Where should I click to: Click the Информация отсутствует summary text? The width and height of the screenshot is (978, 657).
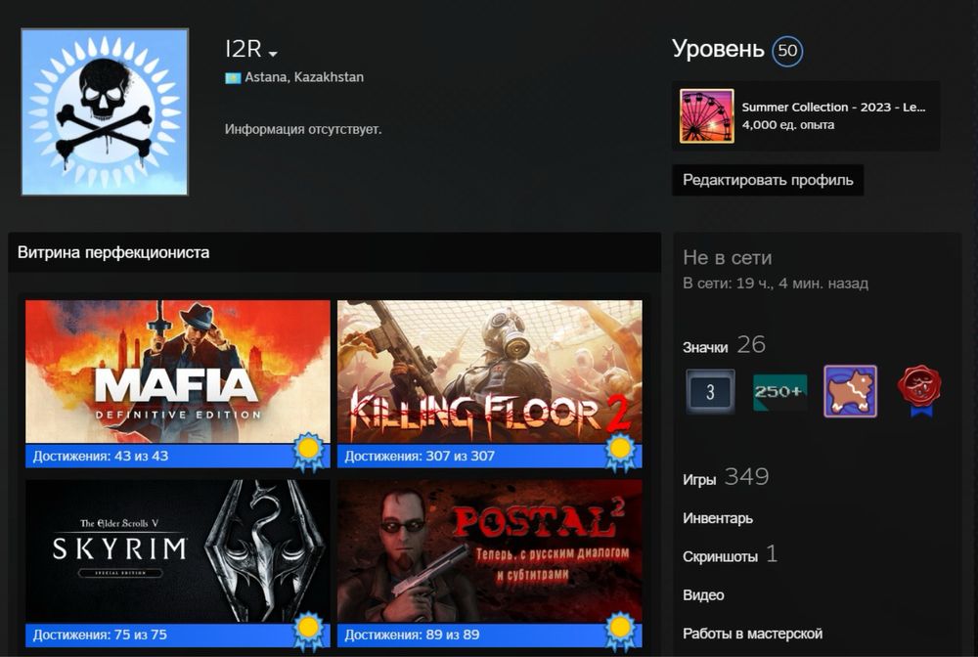point(303,130)
